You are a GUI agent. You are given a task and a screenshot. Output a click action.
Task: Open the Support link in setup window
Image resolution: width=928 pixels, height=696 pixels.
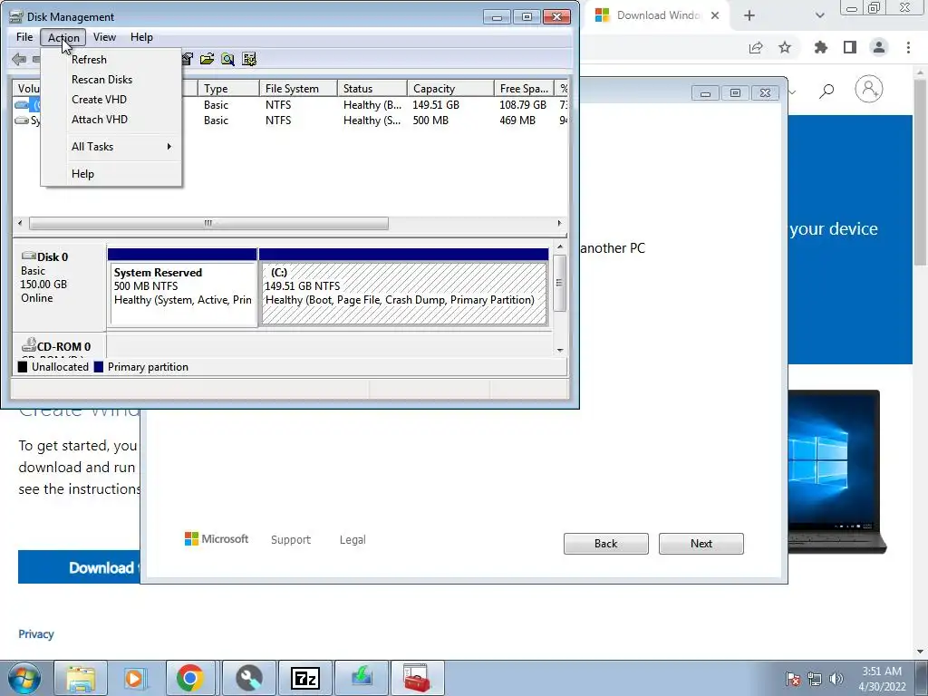291,540
